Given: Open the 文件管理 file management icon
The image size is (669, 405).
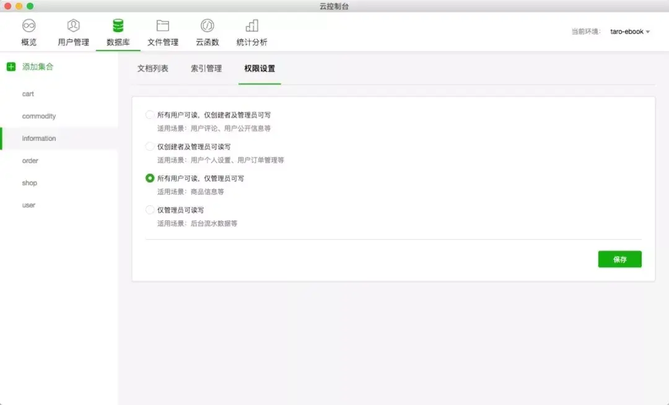Looking at the screenshot, I should click(x=162, y=26).
